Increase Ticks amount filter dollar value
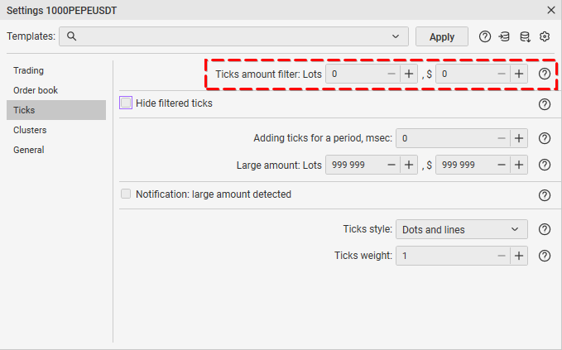The width and height of the screenshot is (562, 350). (x=519, y=74)
